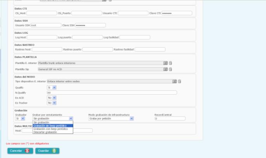This screenshot has height=158, width=266.
Task: Click the N.Qualify field with value 60
Action: point(112,93)
